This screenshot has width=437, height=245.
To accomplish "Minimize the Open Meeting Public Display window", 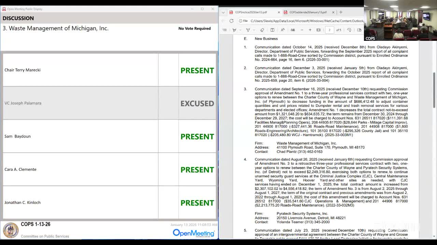I will (192, 9).
